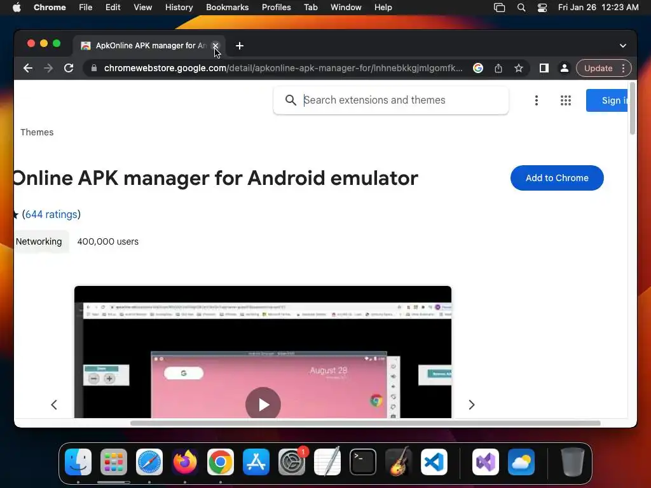The image size is (651, 488).
Task: Open Launchpad from the Dock
Action: [x=114, y=462]
